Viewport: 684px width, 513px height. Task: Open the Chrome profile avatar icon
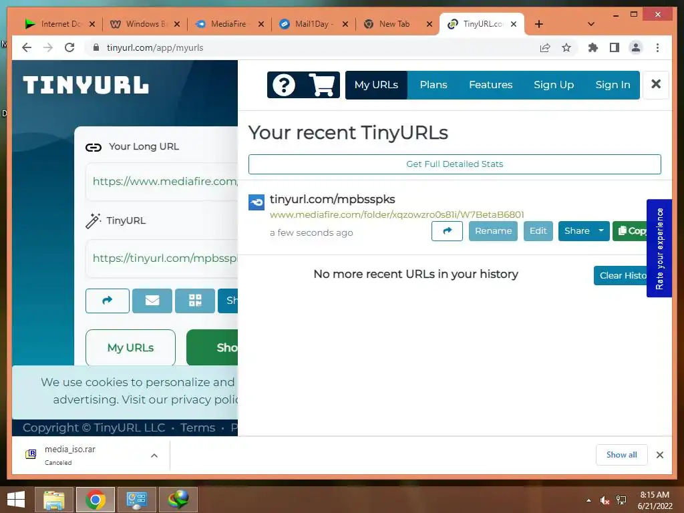click(x=636, y=47)
